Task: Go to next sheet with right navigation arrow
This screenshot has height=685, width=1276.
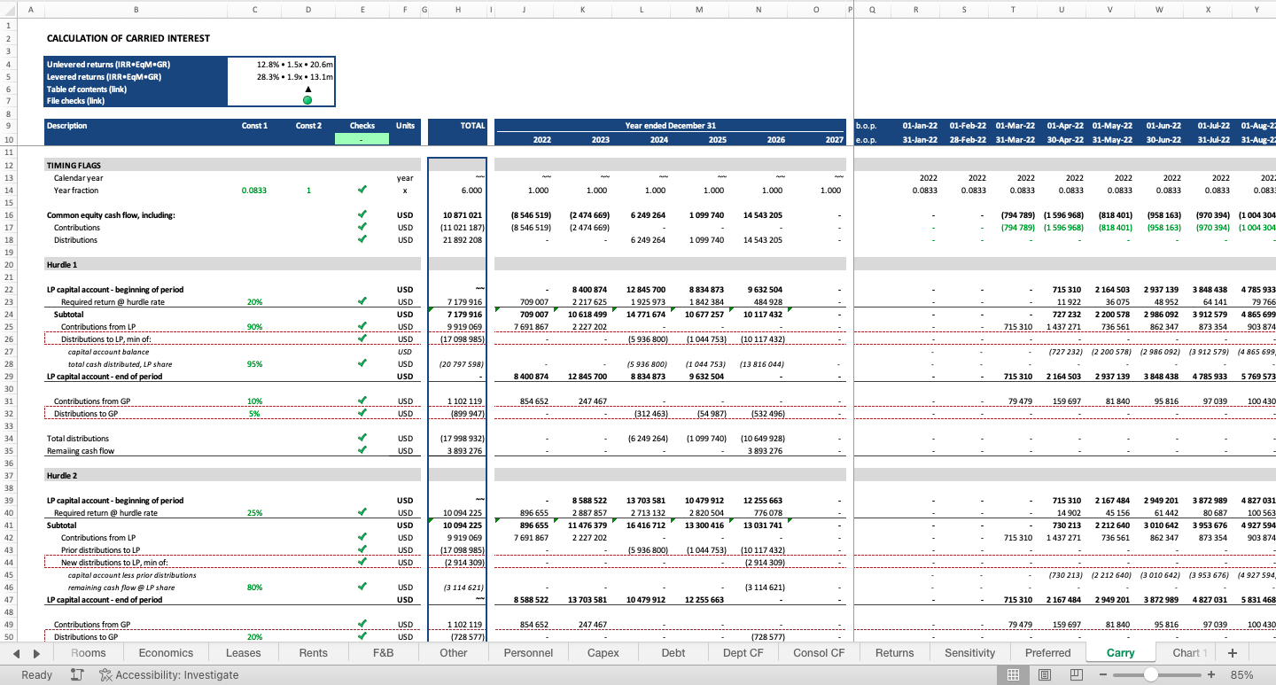Action: pos(36,653)
